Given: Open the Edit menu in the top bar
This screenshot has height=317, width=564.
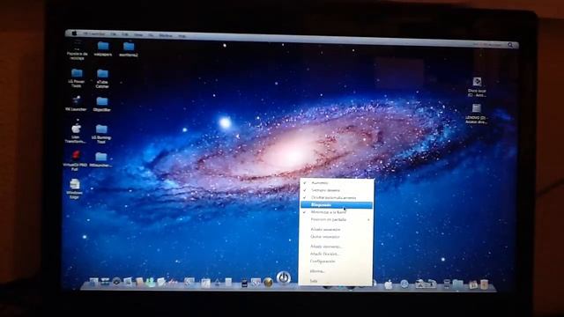Looking at the screenshot, I should pyautogui.click(x=125, y=34).
